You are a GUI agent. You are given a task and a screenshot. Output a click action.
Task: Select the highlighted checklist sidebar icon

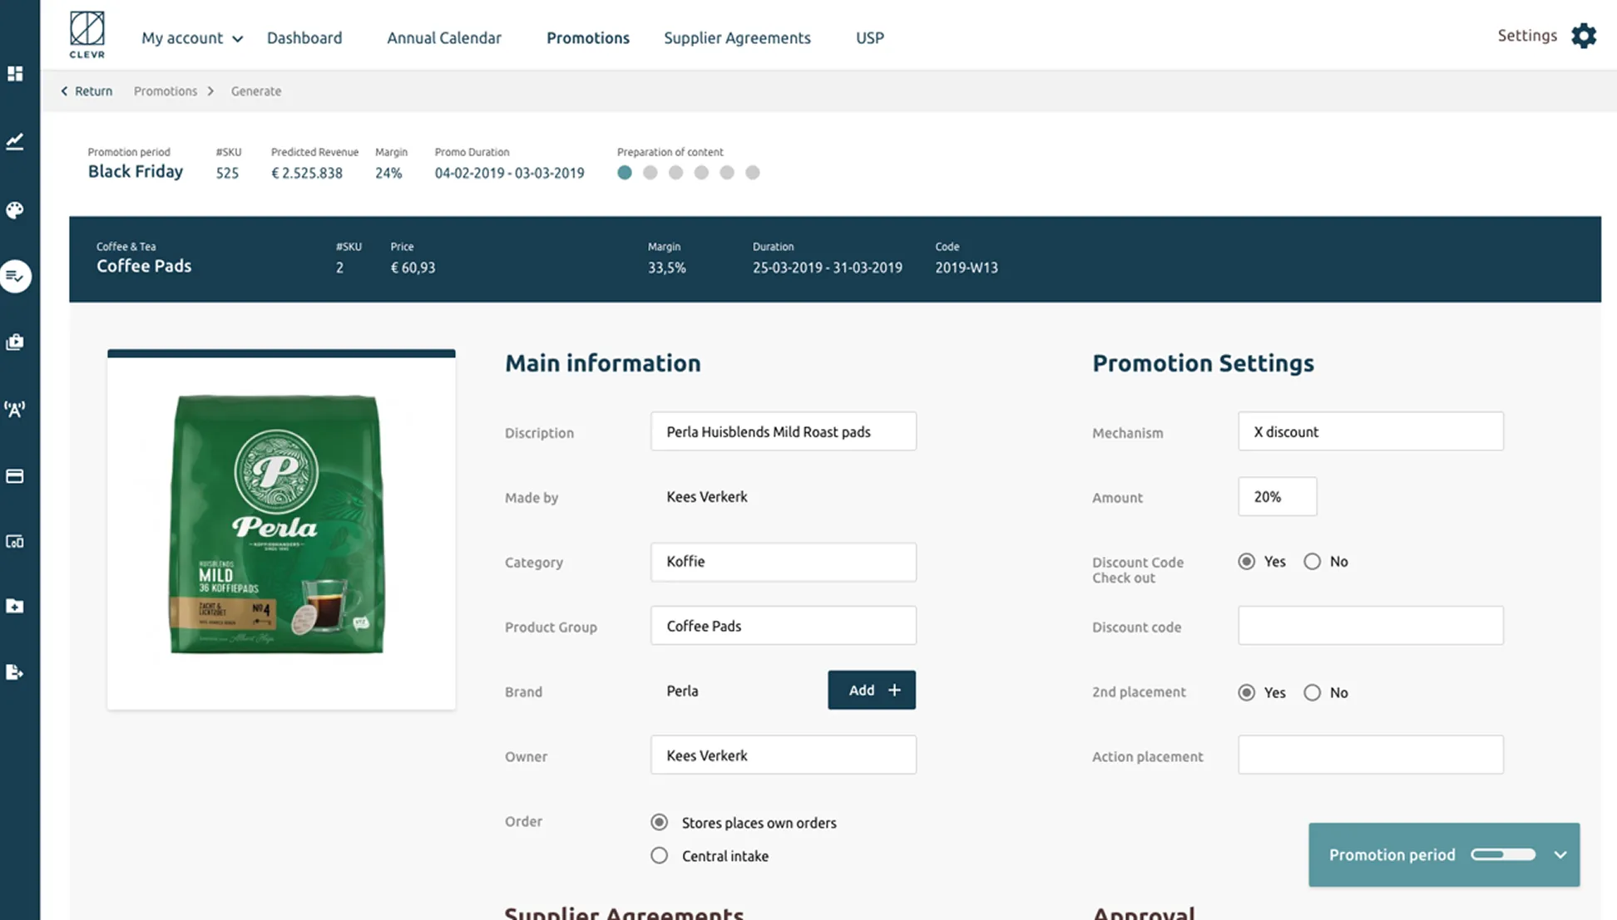click(x=15, y=276)
